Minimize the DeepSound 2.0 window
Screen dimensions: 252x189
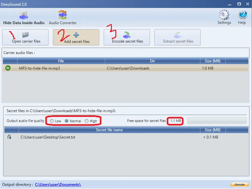coord(230,4)
